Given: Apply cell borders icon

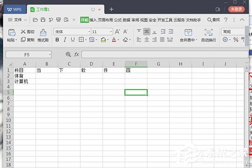Looking at the screenshot, I should pyautogui.click(x=81, y=40).
